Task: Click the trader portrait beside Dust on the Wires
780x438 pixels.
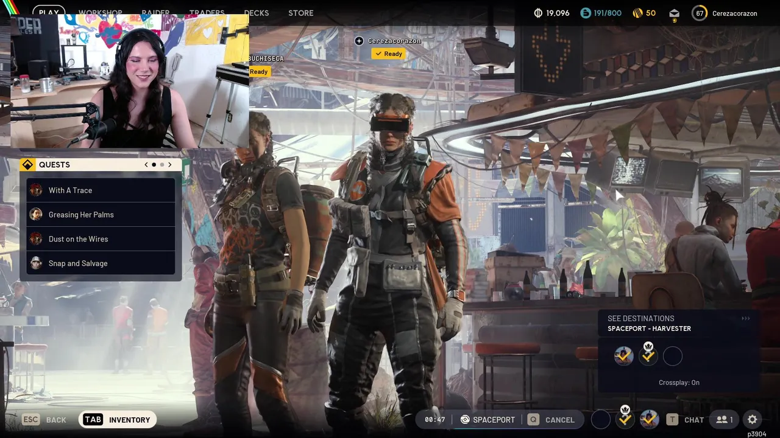Action: tap(37, 239)
